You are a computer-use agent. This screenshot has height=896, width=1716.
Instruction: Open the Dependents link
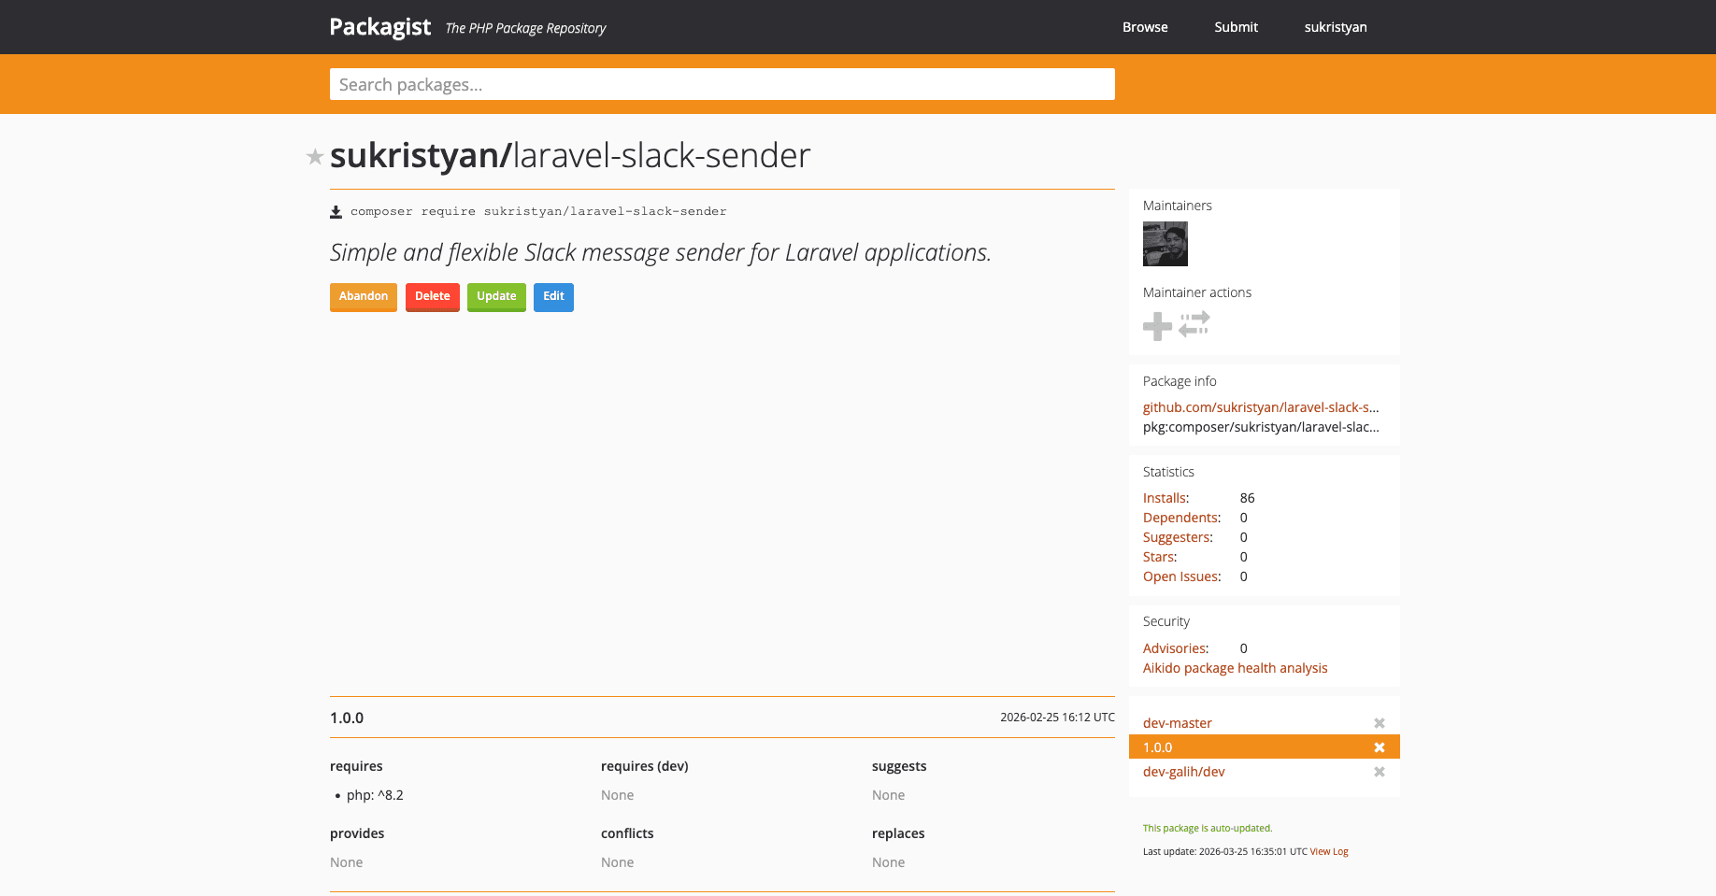pyautogui.click(x=1181, y=518)
